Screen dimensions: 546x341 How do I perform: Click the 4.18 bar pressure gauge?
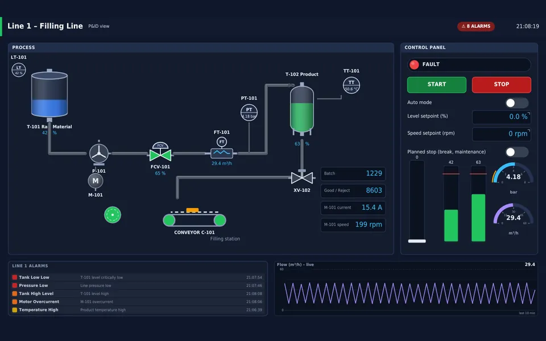513,174
